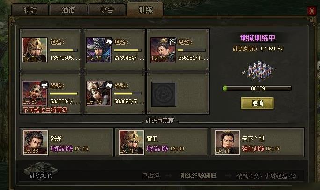The height and width of the screenshot is (190, 320).
Task: Click the soldier formation icon
Action: coord(258,70)
